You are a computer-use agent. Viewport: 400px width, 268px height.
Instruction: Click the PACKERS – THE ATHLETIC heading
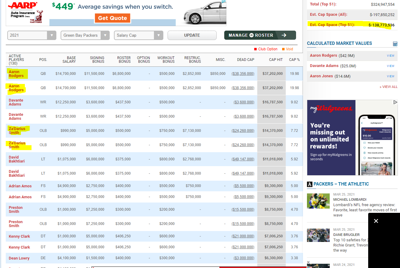pos(341,184)
